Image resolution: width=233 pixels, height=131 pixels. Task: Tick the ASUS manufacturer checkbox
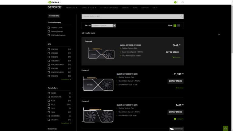point(49,104)
